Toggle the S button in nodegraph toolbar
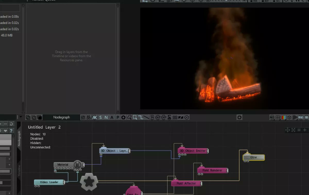Image resolution: width=309 pixels, height=195 pixels. point(100,117)
